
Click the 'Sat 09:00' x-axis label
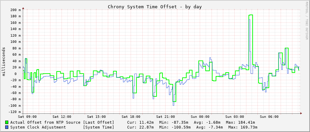point(27,117)
